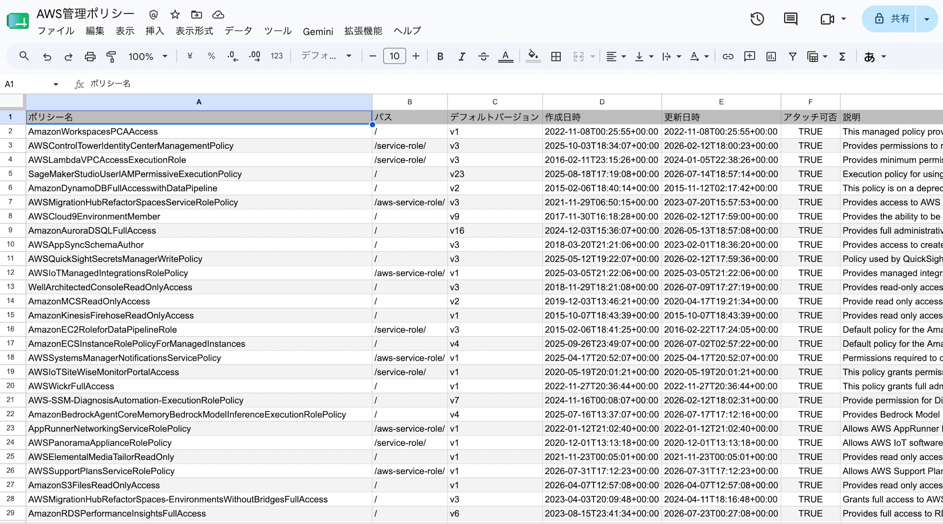Select the 作成日時 header cell
943x524 pixels.
(x=602, y=117)
